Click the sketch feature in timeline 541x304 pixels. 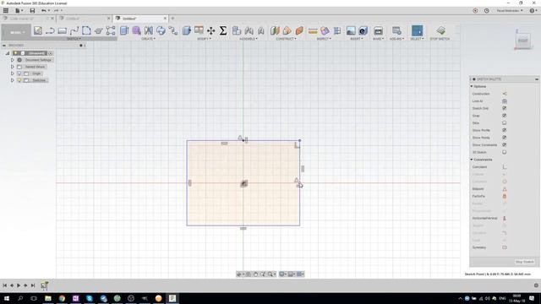coord(44,285)
